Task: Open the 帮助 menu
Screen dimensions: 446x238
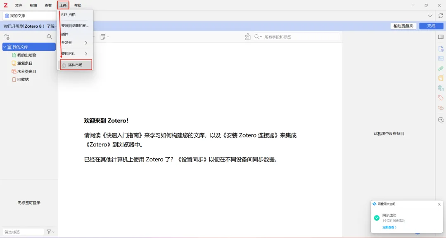Action: tap(78, 5)
